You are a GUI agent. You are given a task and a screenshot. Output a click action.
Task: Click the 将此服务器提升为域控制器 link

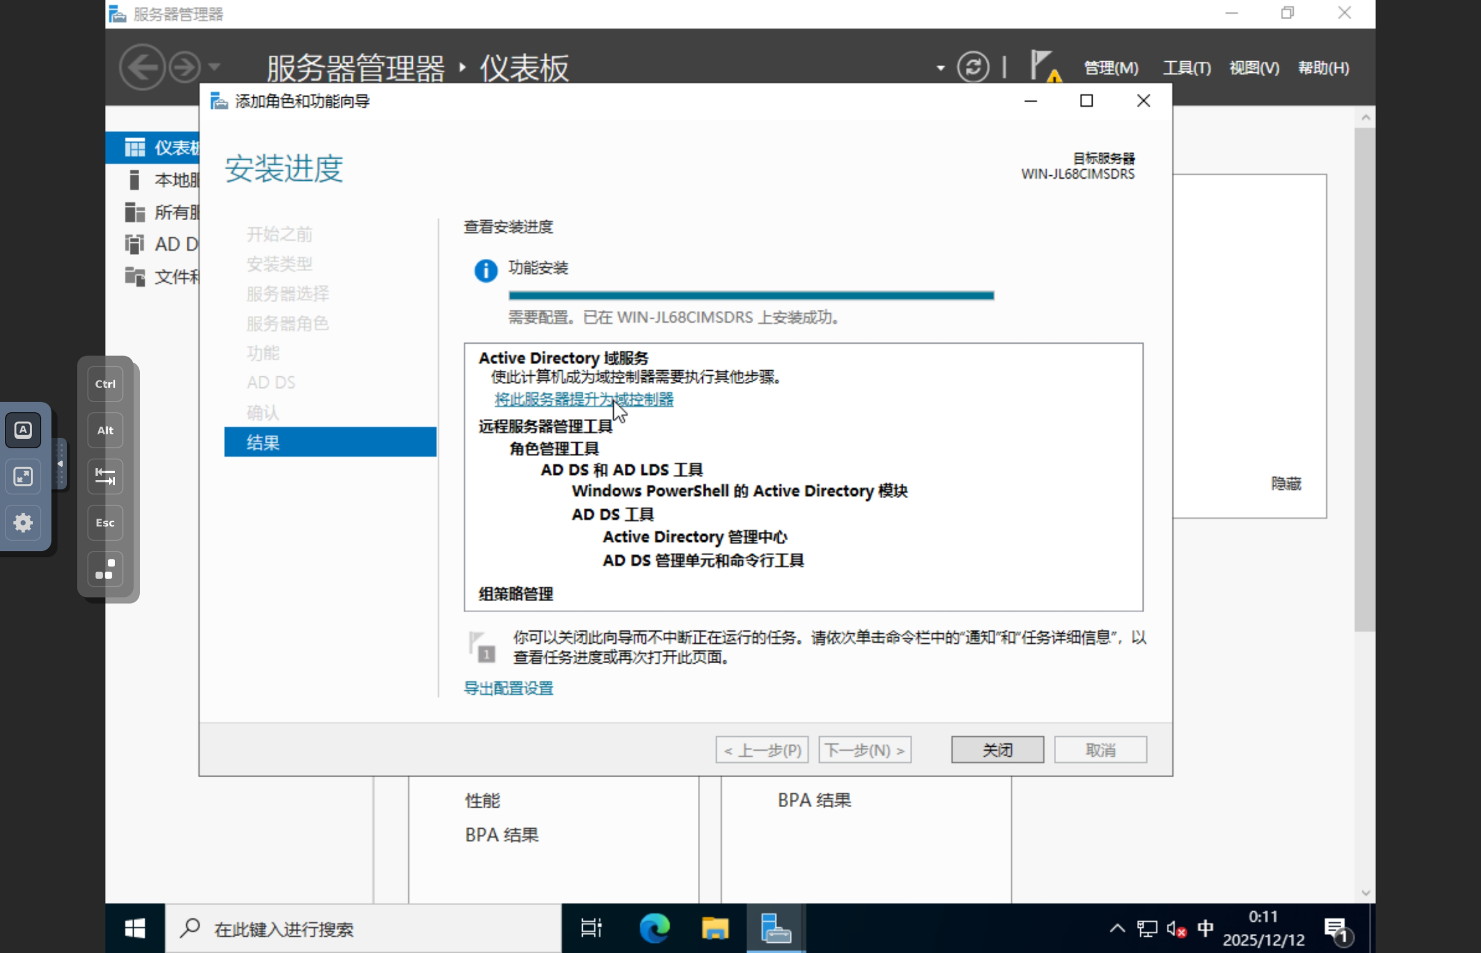583,399
